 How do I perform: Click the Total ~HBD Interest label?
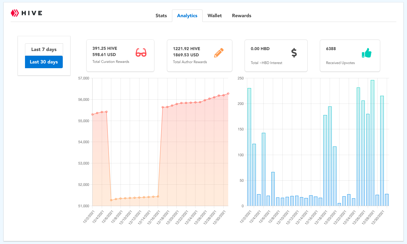266,63
